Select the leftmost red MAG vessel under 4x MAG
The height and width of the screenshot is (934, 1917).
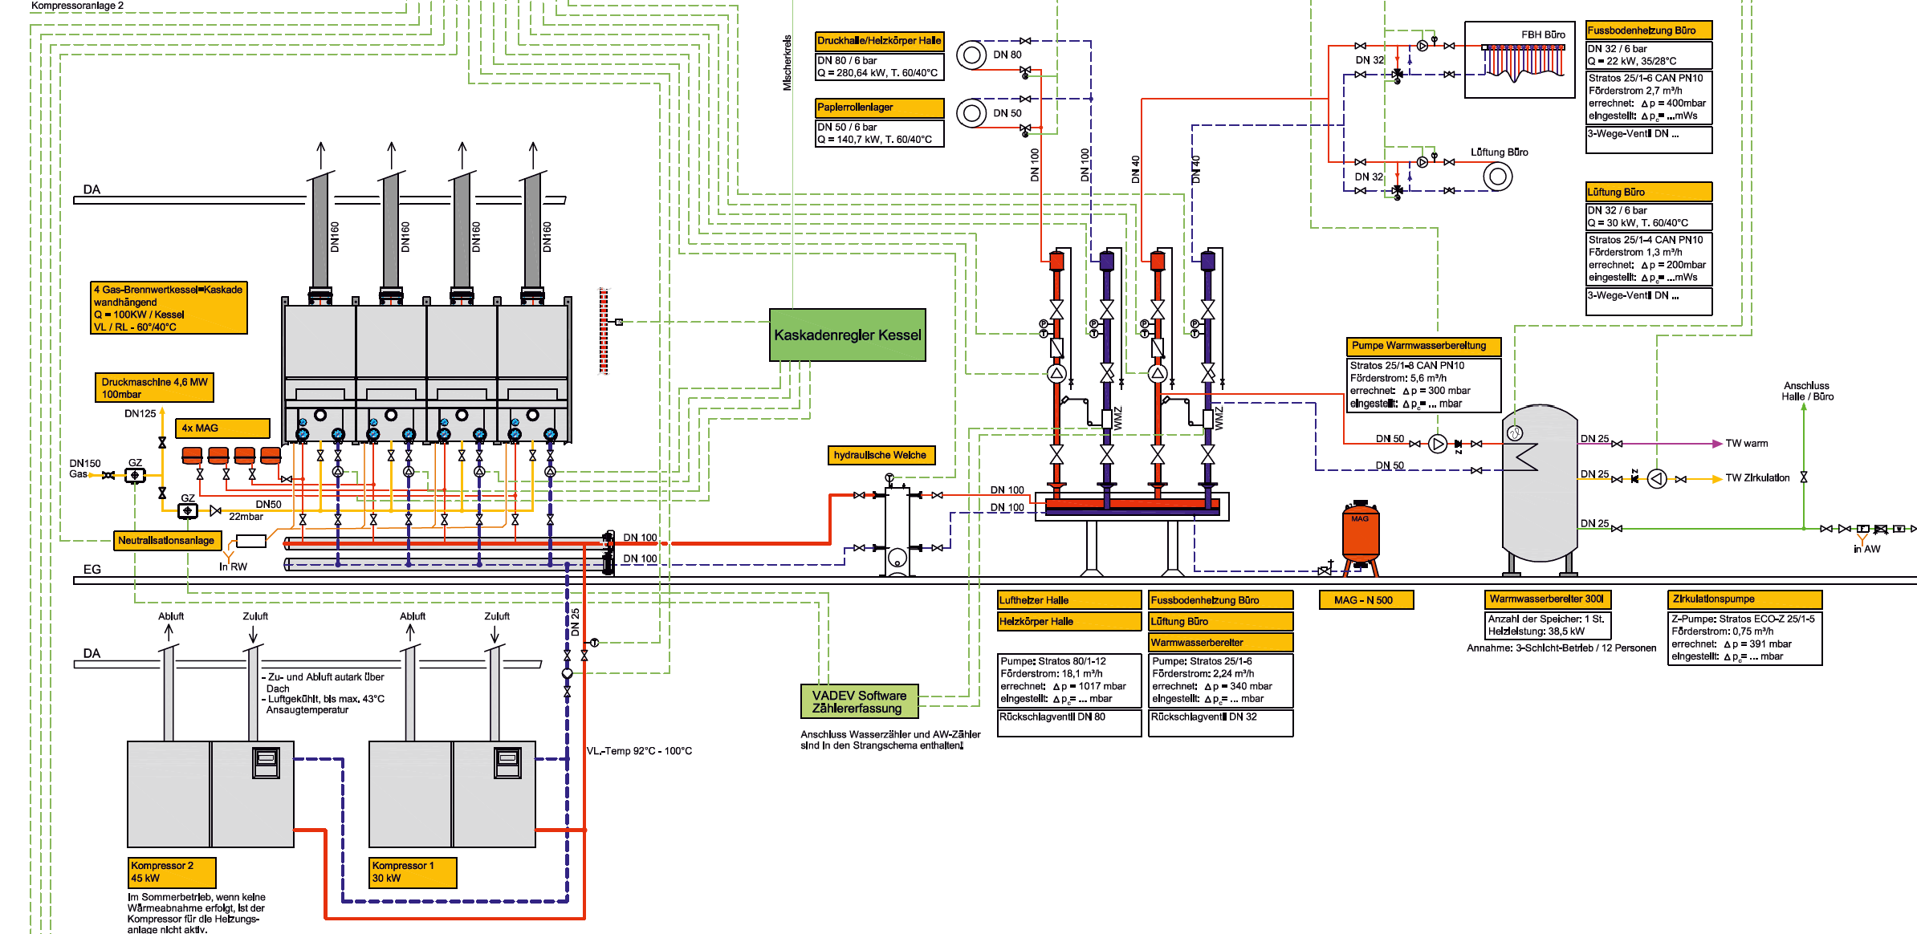192,456
